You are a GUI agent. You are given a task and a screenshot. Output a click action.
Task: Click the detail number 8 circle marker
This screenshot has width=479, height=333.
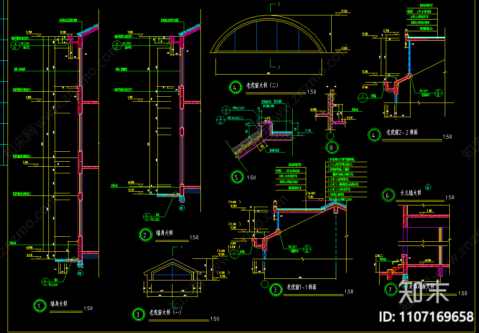click(332, 148)
